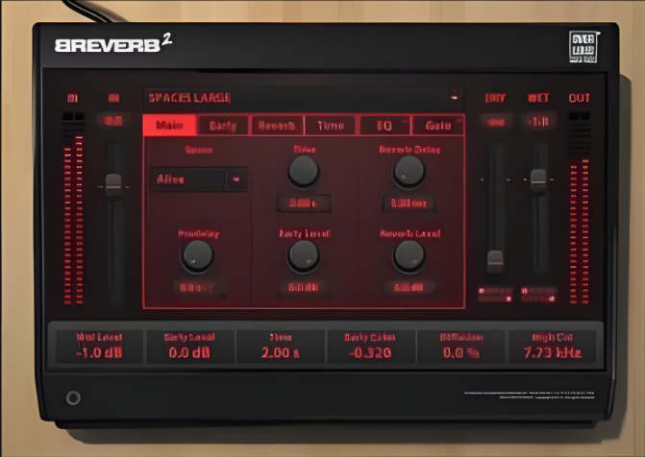Switch to the EQ tab
645x457 pixels.
[385, 126]
